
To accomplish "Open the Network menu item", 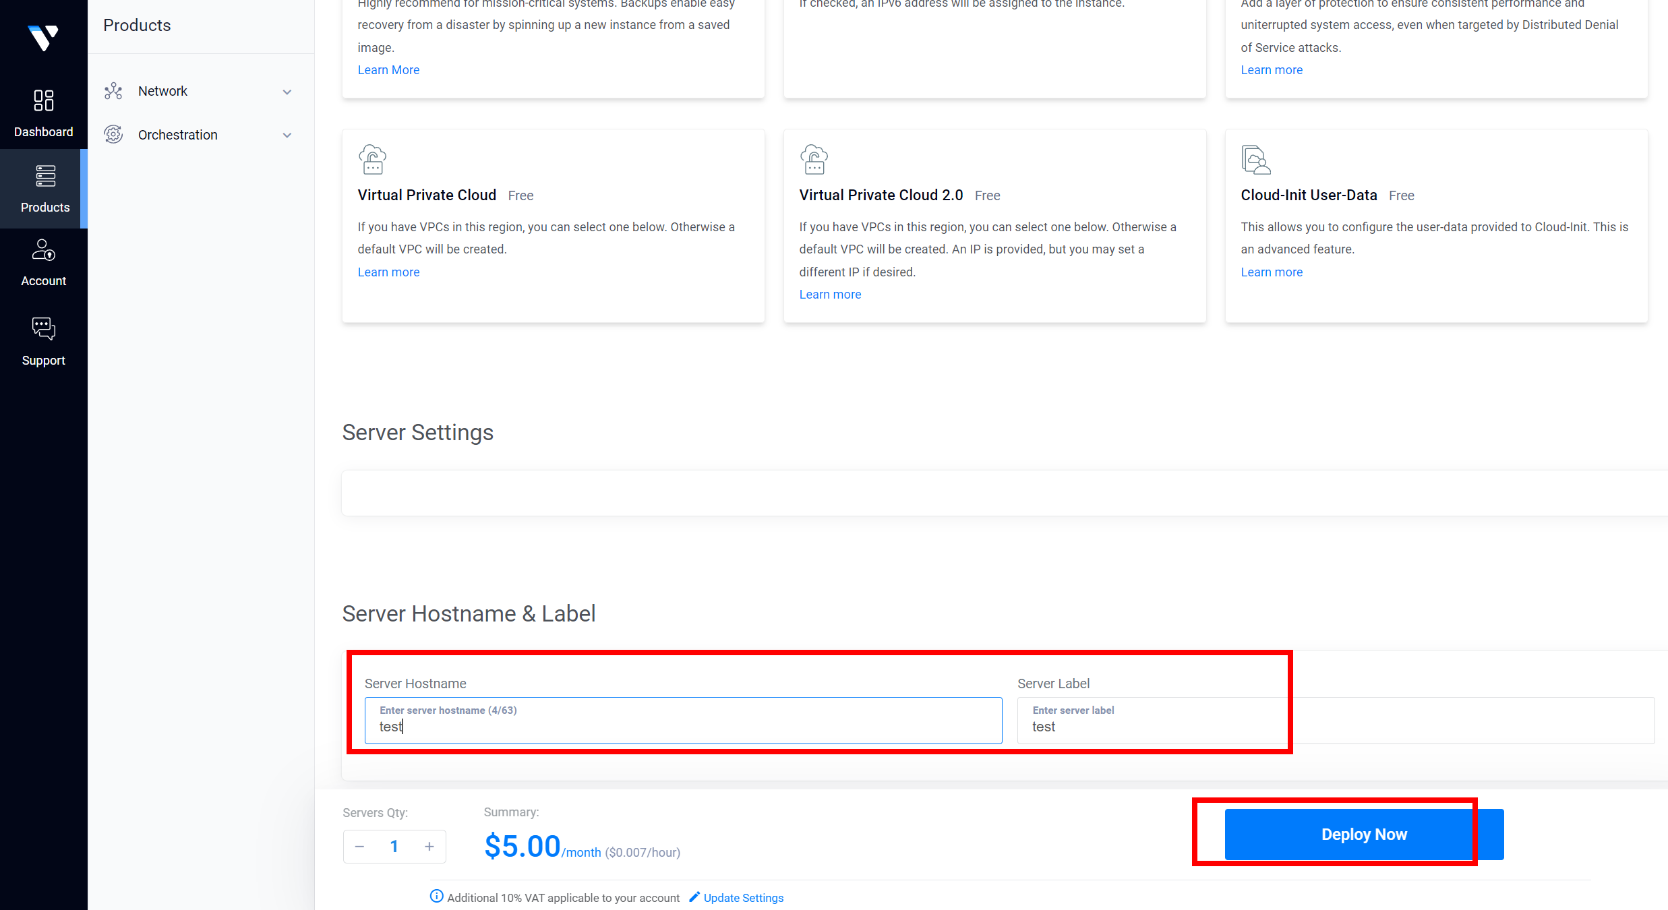I will click(162, 91).
